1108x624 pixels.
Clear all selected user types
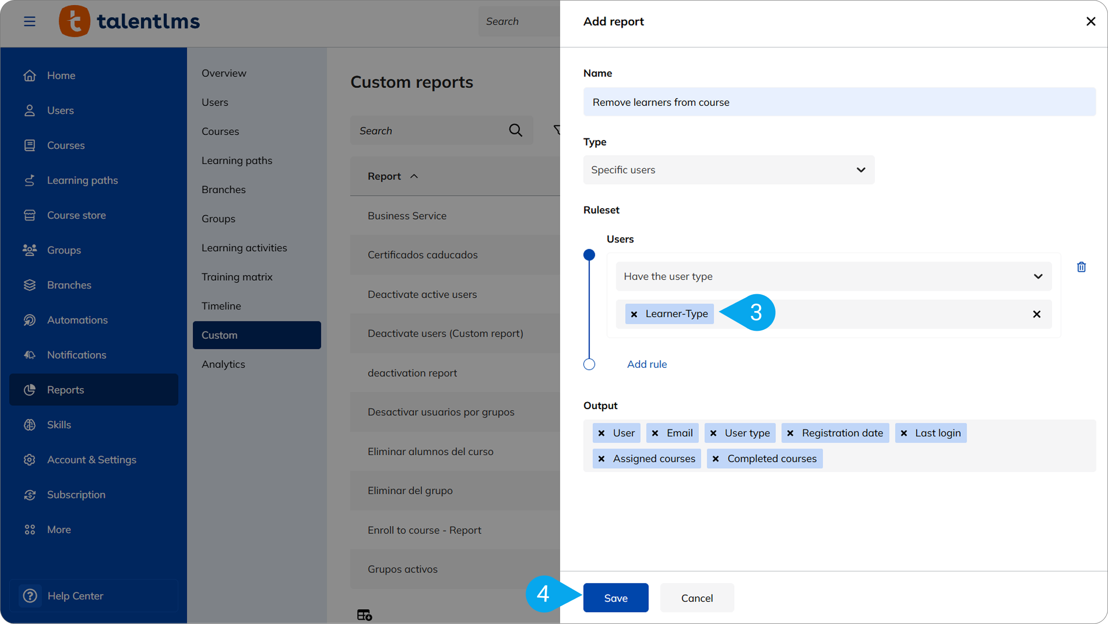pos(1037,314)
